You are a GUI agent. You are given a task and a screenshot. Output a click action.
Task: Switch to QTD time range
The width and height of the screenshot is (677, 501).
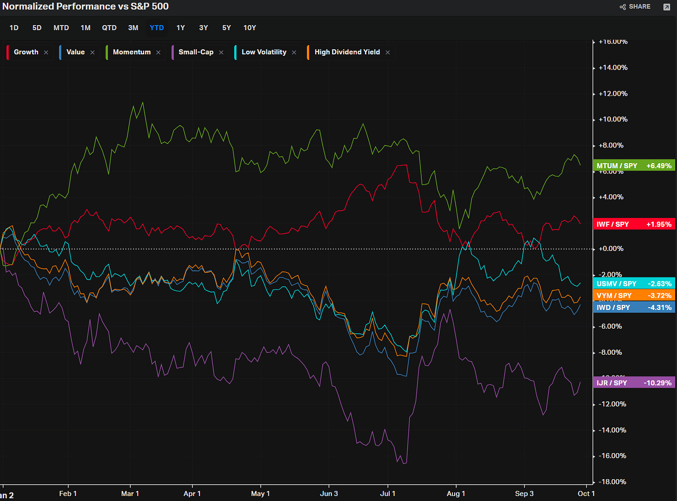click(x=109, y=28)
